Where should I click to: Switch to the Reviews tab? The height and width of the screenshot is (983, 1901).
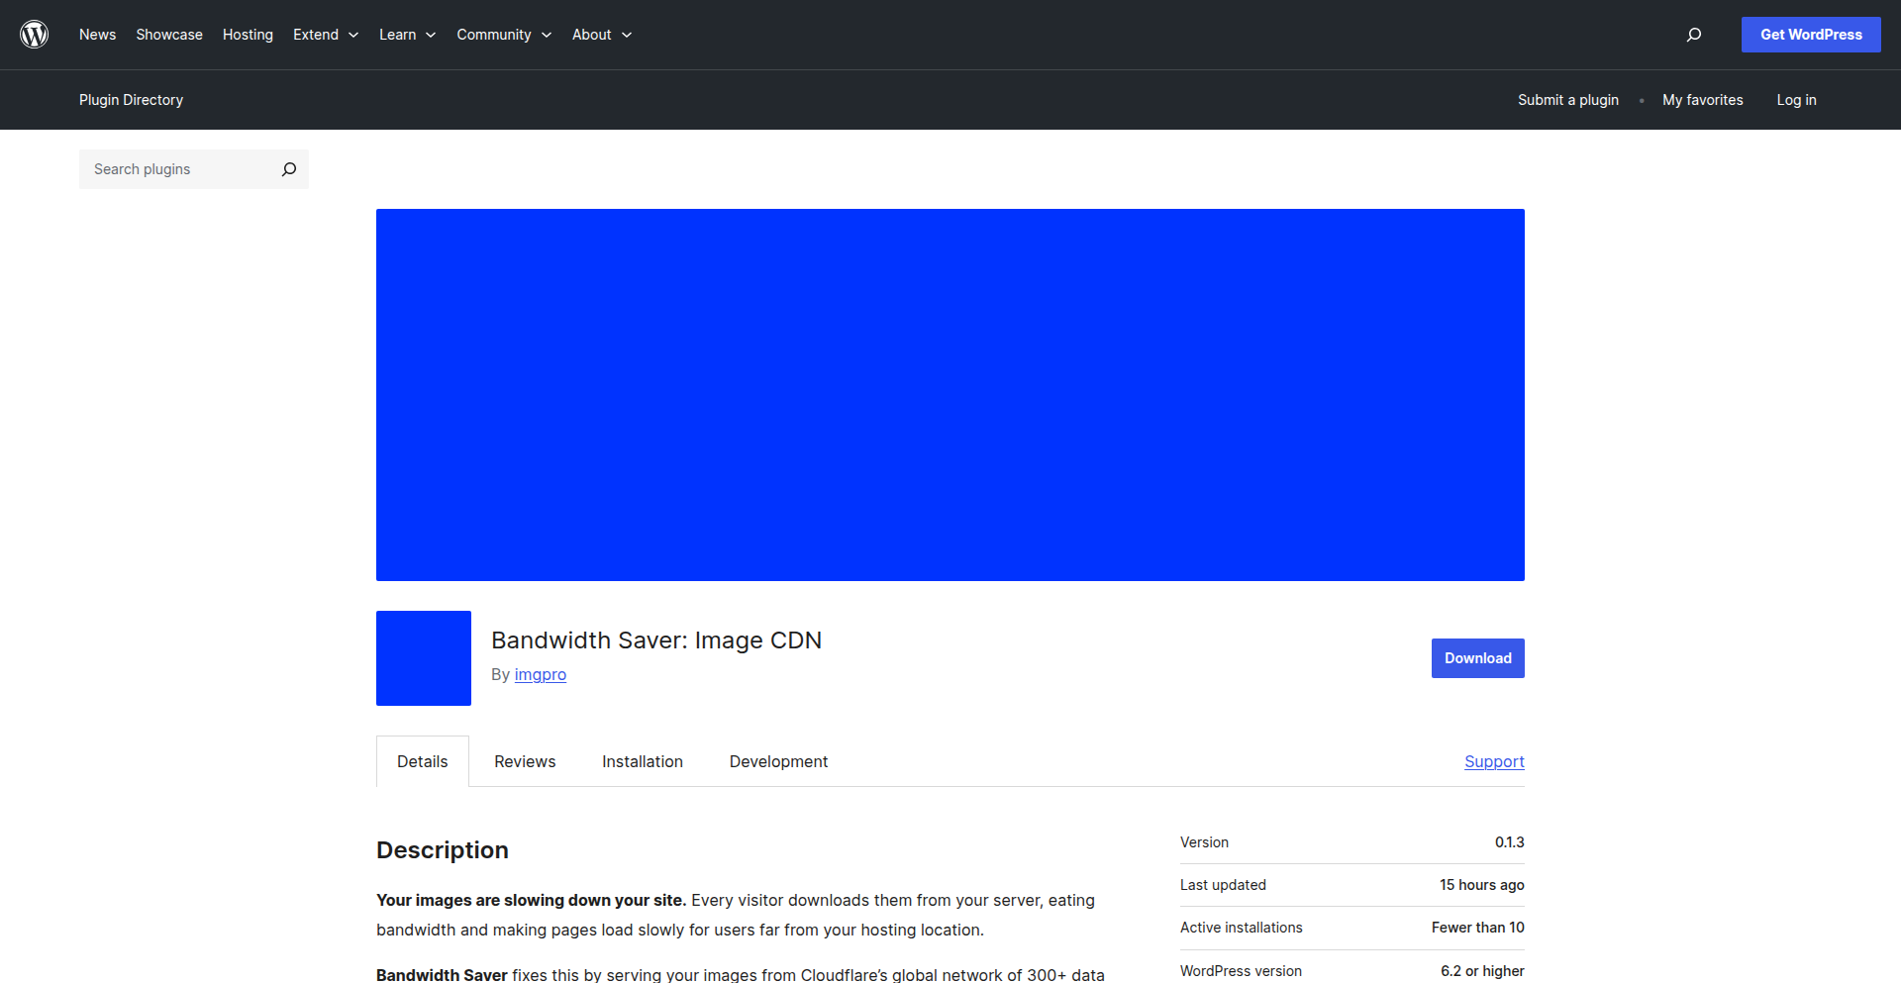[525, 761]
